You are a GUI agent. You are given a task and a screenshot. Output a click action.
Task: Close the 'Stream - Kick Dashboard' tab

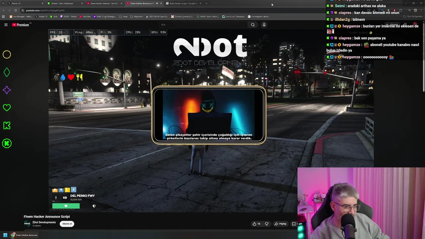pyautogui.click(x=82, y=3)
